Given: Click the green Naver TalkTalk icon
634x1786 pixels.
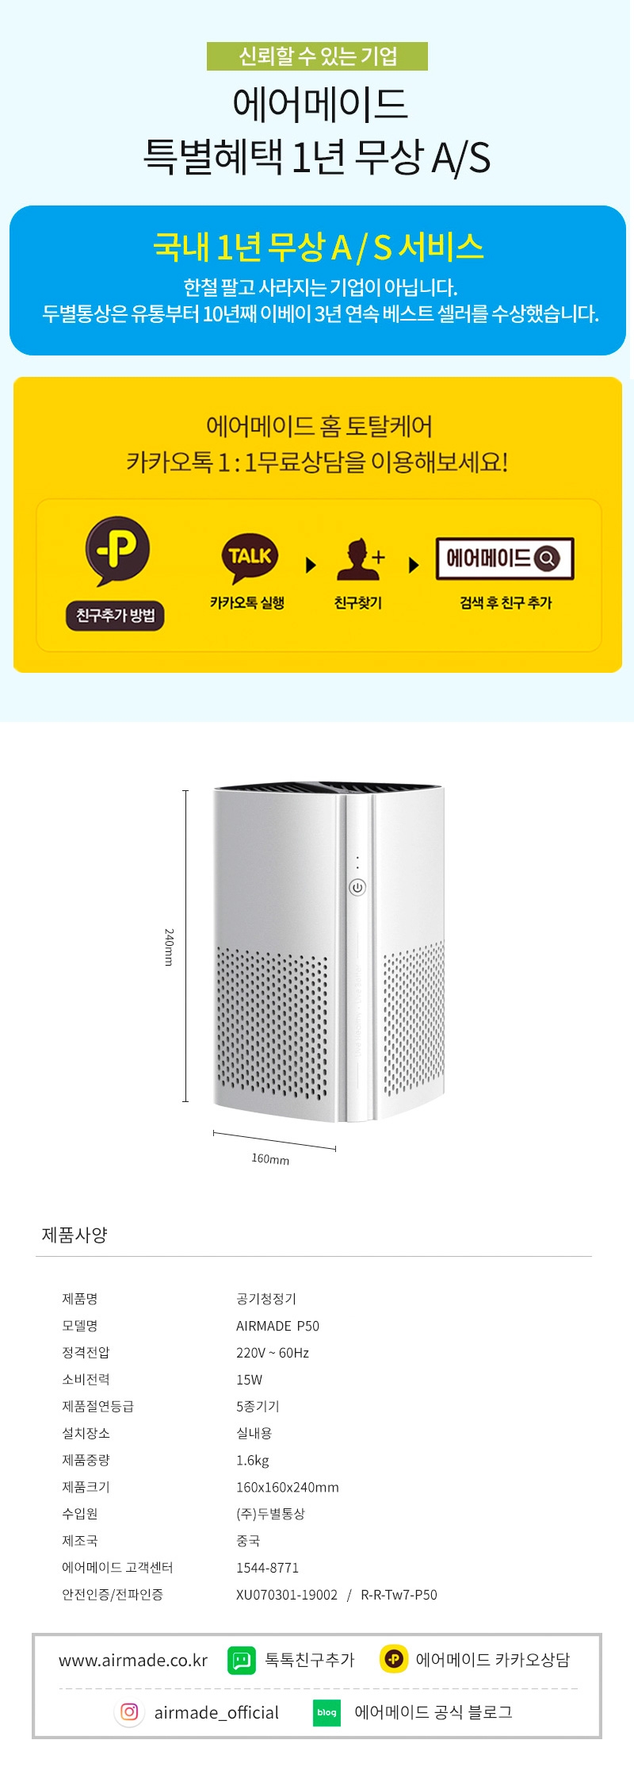Looking at the screenshot, I should pyautogui.click(x=242, y=1660).
